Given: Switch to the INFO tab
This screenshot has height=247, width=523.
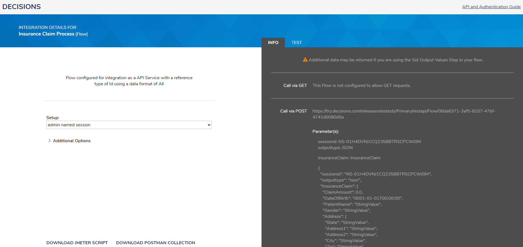Looking at the screenshot, I should coord(273,43).
